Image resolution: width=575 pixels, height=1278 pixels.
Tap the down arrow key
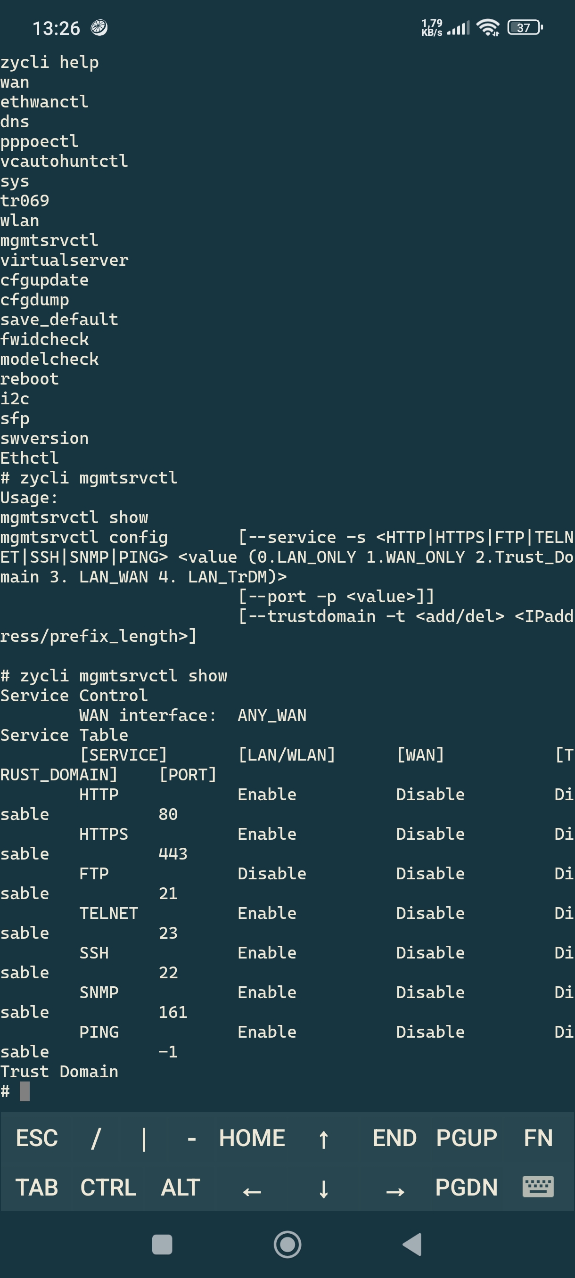pos(323,1188)
